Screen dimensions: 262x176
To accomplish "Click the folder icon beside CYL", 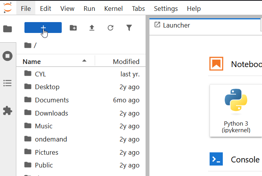I will click(28, 73).
